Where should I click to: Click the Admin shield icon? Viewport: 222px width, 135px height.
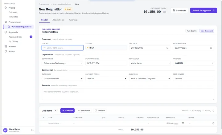pos(6,51)
